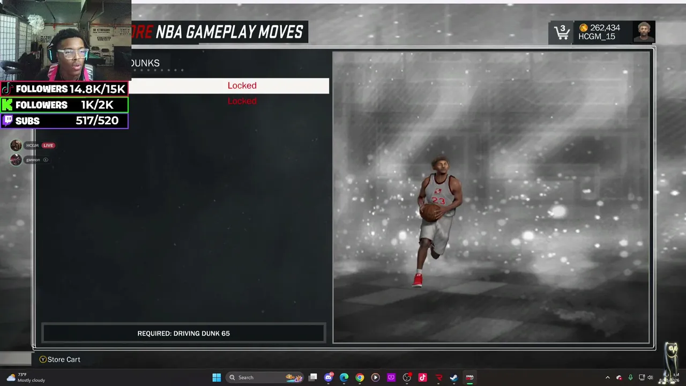Open the round play-button media app on taskbar
This screenshot has width=686, height=386.
point(375,377)
